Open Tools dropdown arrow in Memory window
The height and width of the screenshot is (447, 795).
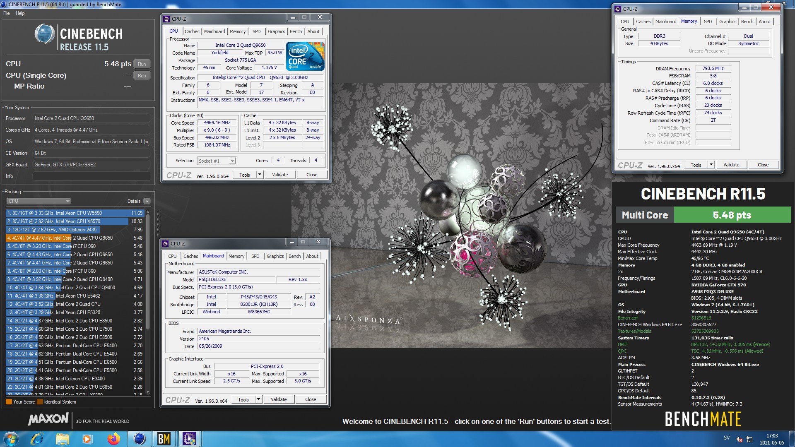(x=711, y=165)
